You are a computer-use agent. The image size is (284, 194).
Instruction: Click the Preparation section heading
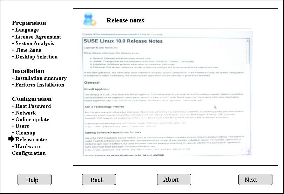pyautogui.click(x=29, y=23)
